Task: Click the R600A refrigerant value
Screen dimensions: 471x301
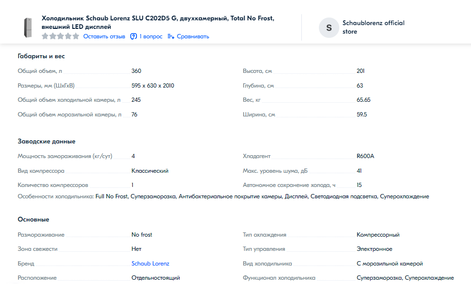Action: coord(365,156)
